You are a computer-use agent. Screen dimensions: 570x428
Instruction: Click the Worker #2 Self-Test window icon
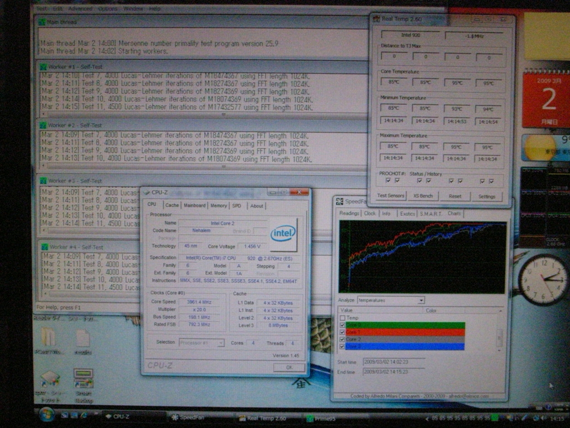coord(43,125)
